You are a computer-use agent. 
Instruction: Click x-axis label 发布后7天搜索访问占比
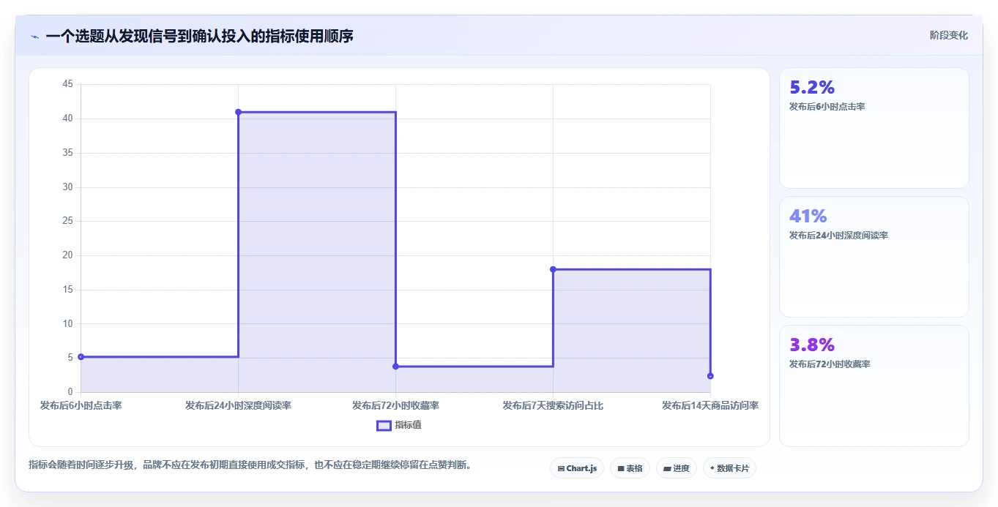pyautogui.click(x=553, y=405)
